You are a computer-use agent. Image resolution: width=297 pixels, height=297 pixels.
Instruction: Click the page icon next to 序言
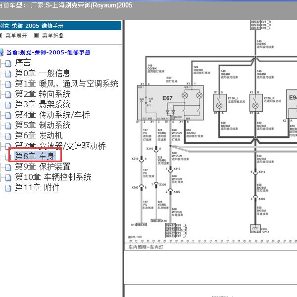click(8, 64)
